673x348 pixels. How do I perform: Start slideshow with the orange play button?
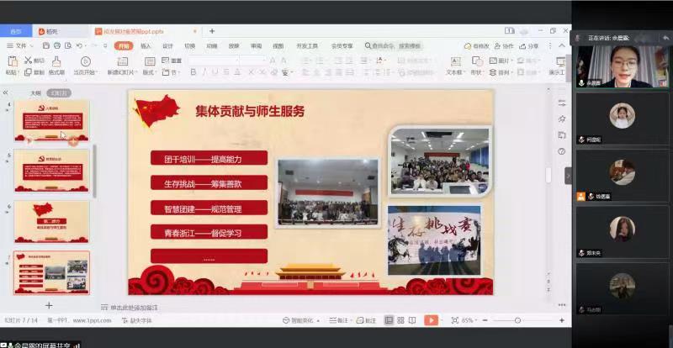pyautogui.click(x=431, y=320)
